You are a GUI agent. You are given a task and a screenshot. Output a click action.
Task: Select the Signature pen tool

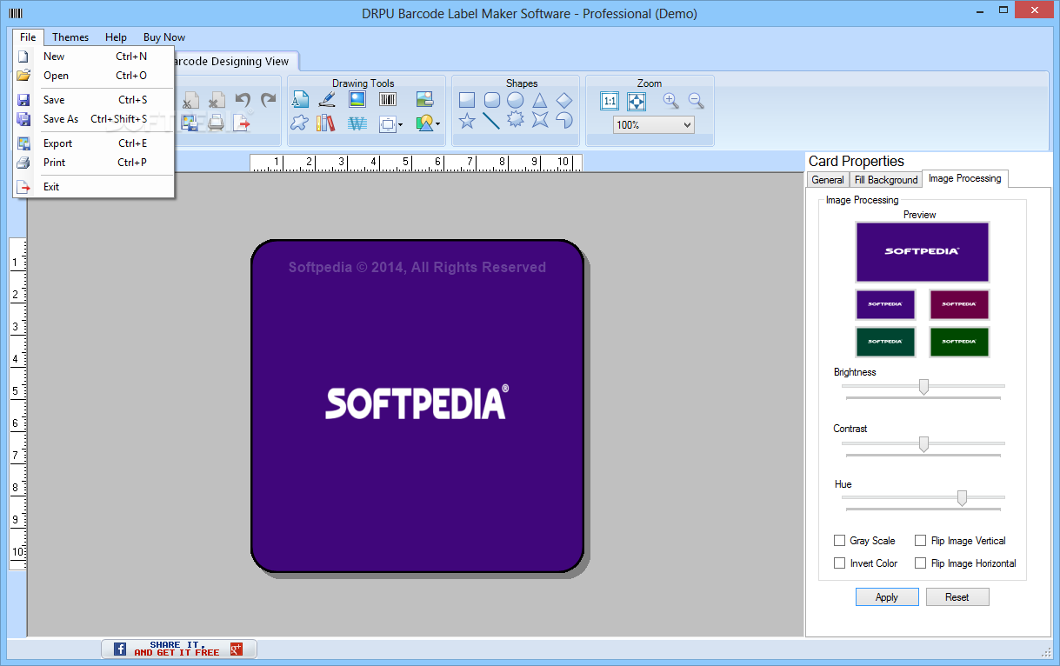coord(327,99)
